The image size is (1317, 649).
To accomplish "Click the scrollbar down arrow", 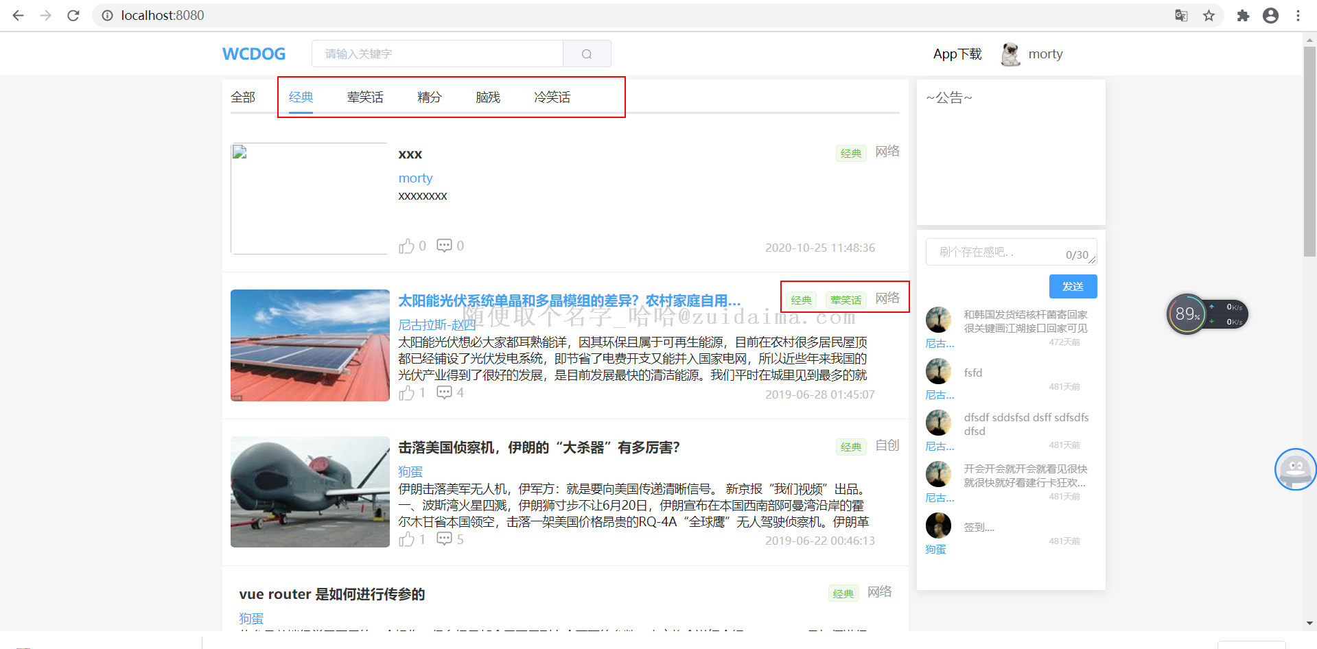I will 1309,624.
